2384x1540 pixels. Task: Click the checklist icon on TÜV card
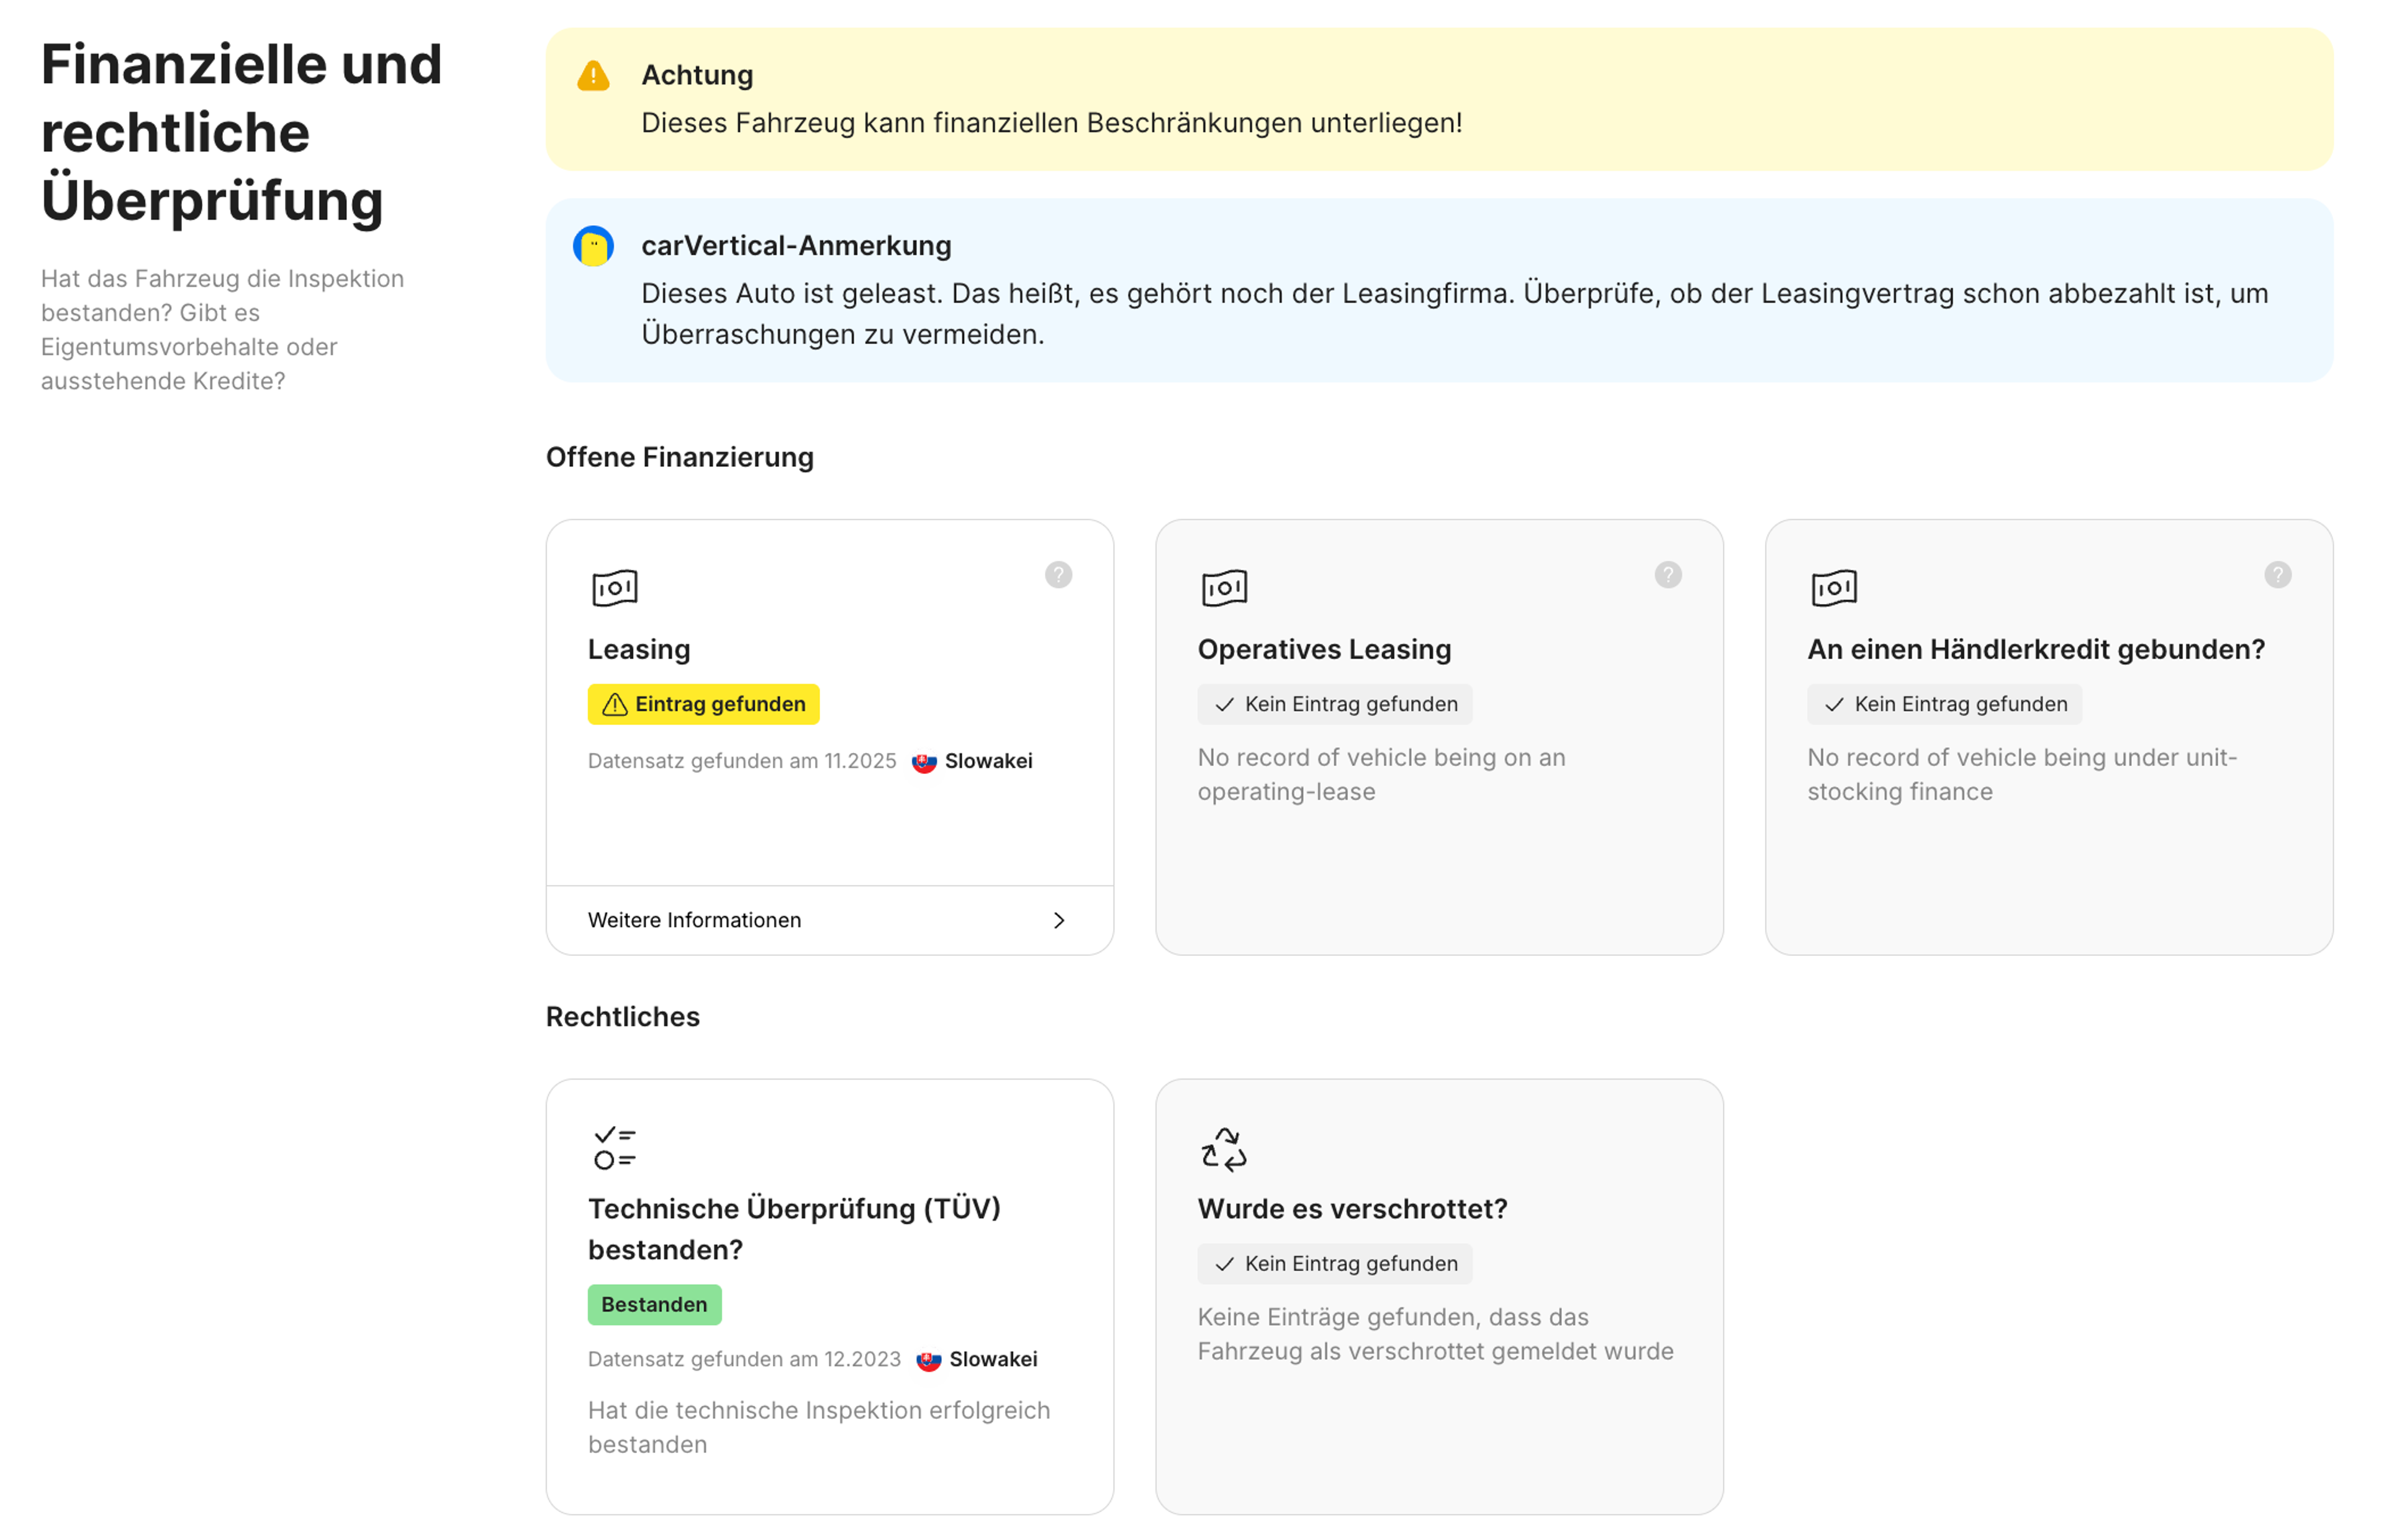pos(614,1148)
